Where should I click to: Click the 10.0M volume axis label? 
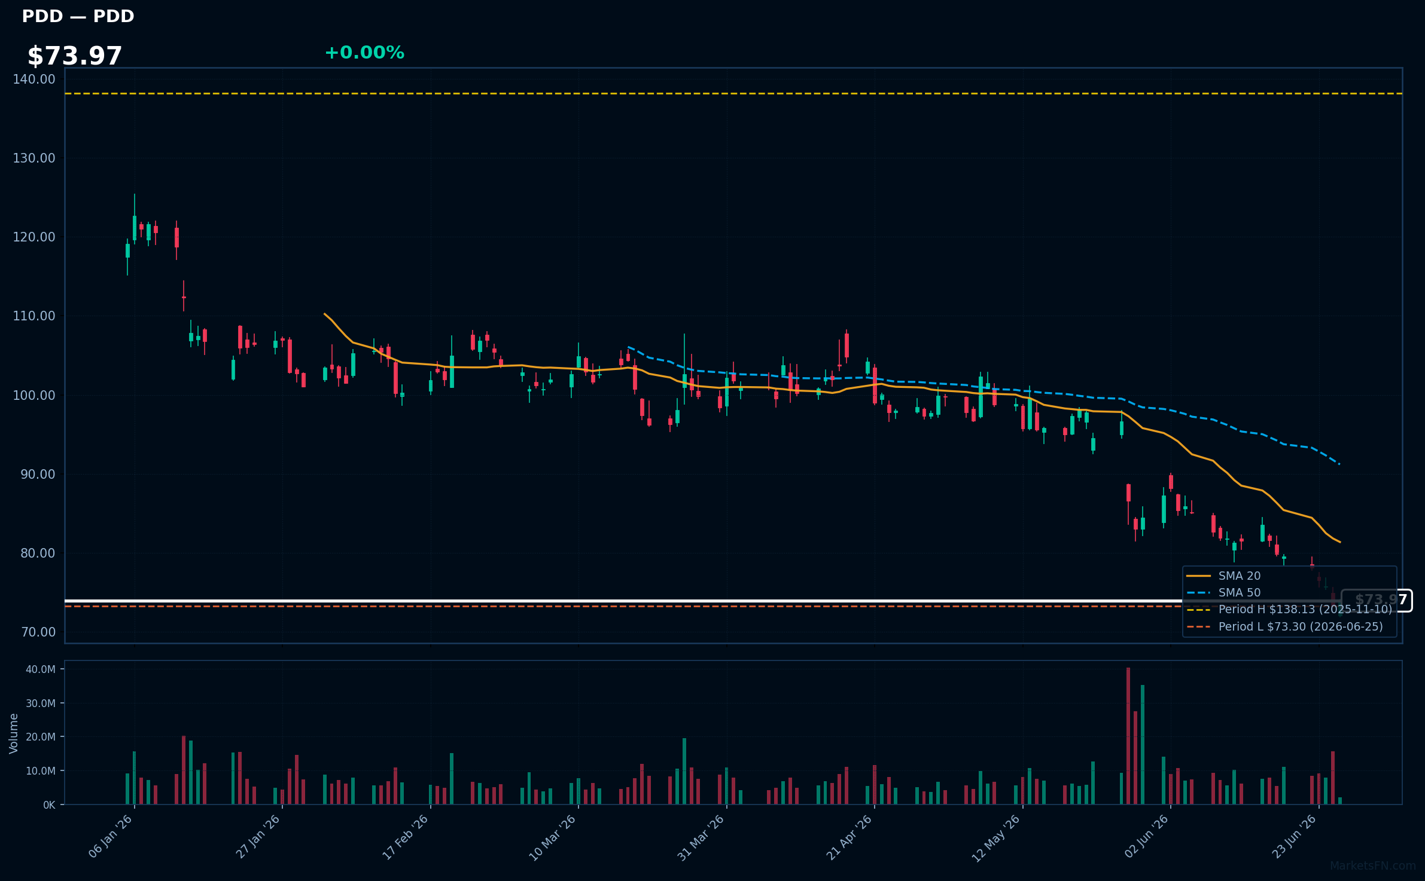(x=41, y=771)
